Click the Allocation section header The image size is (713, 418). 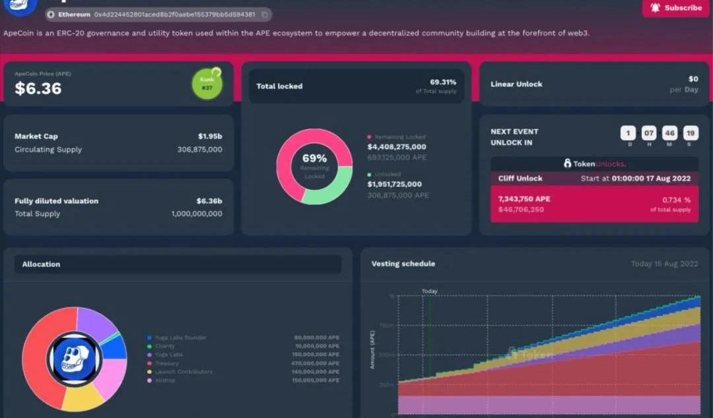[178, 264]
